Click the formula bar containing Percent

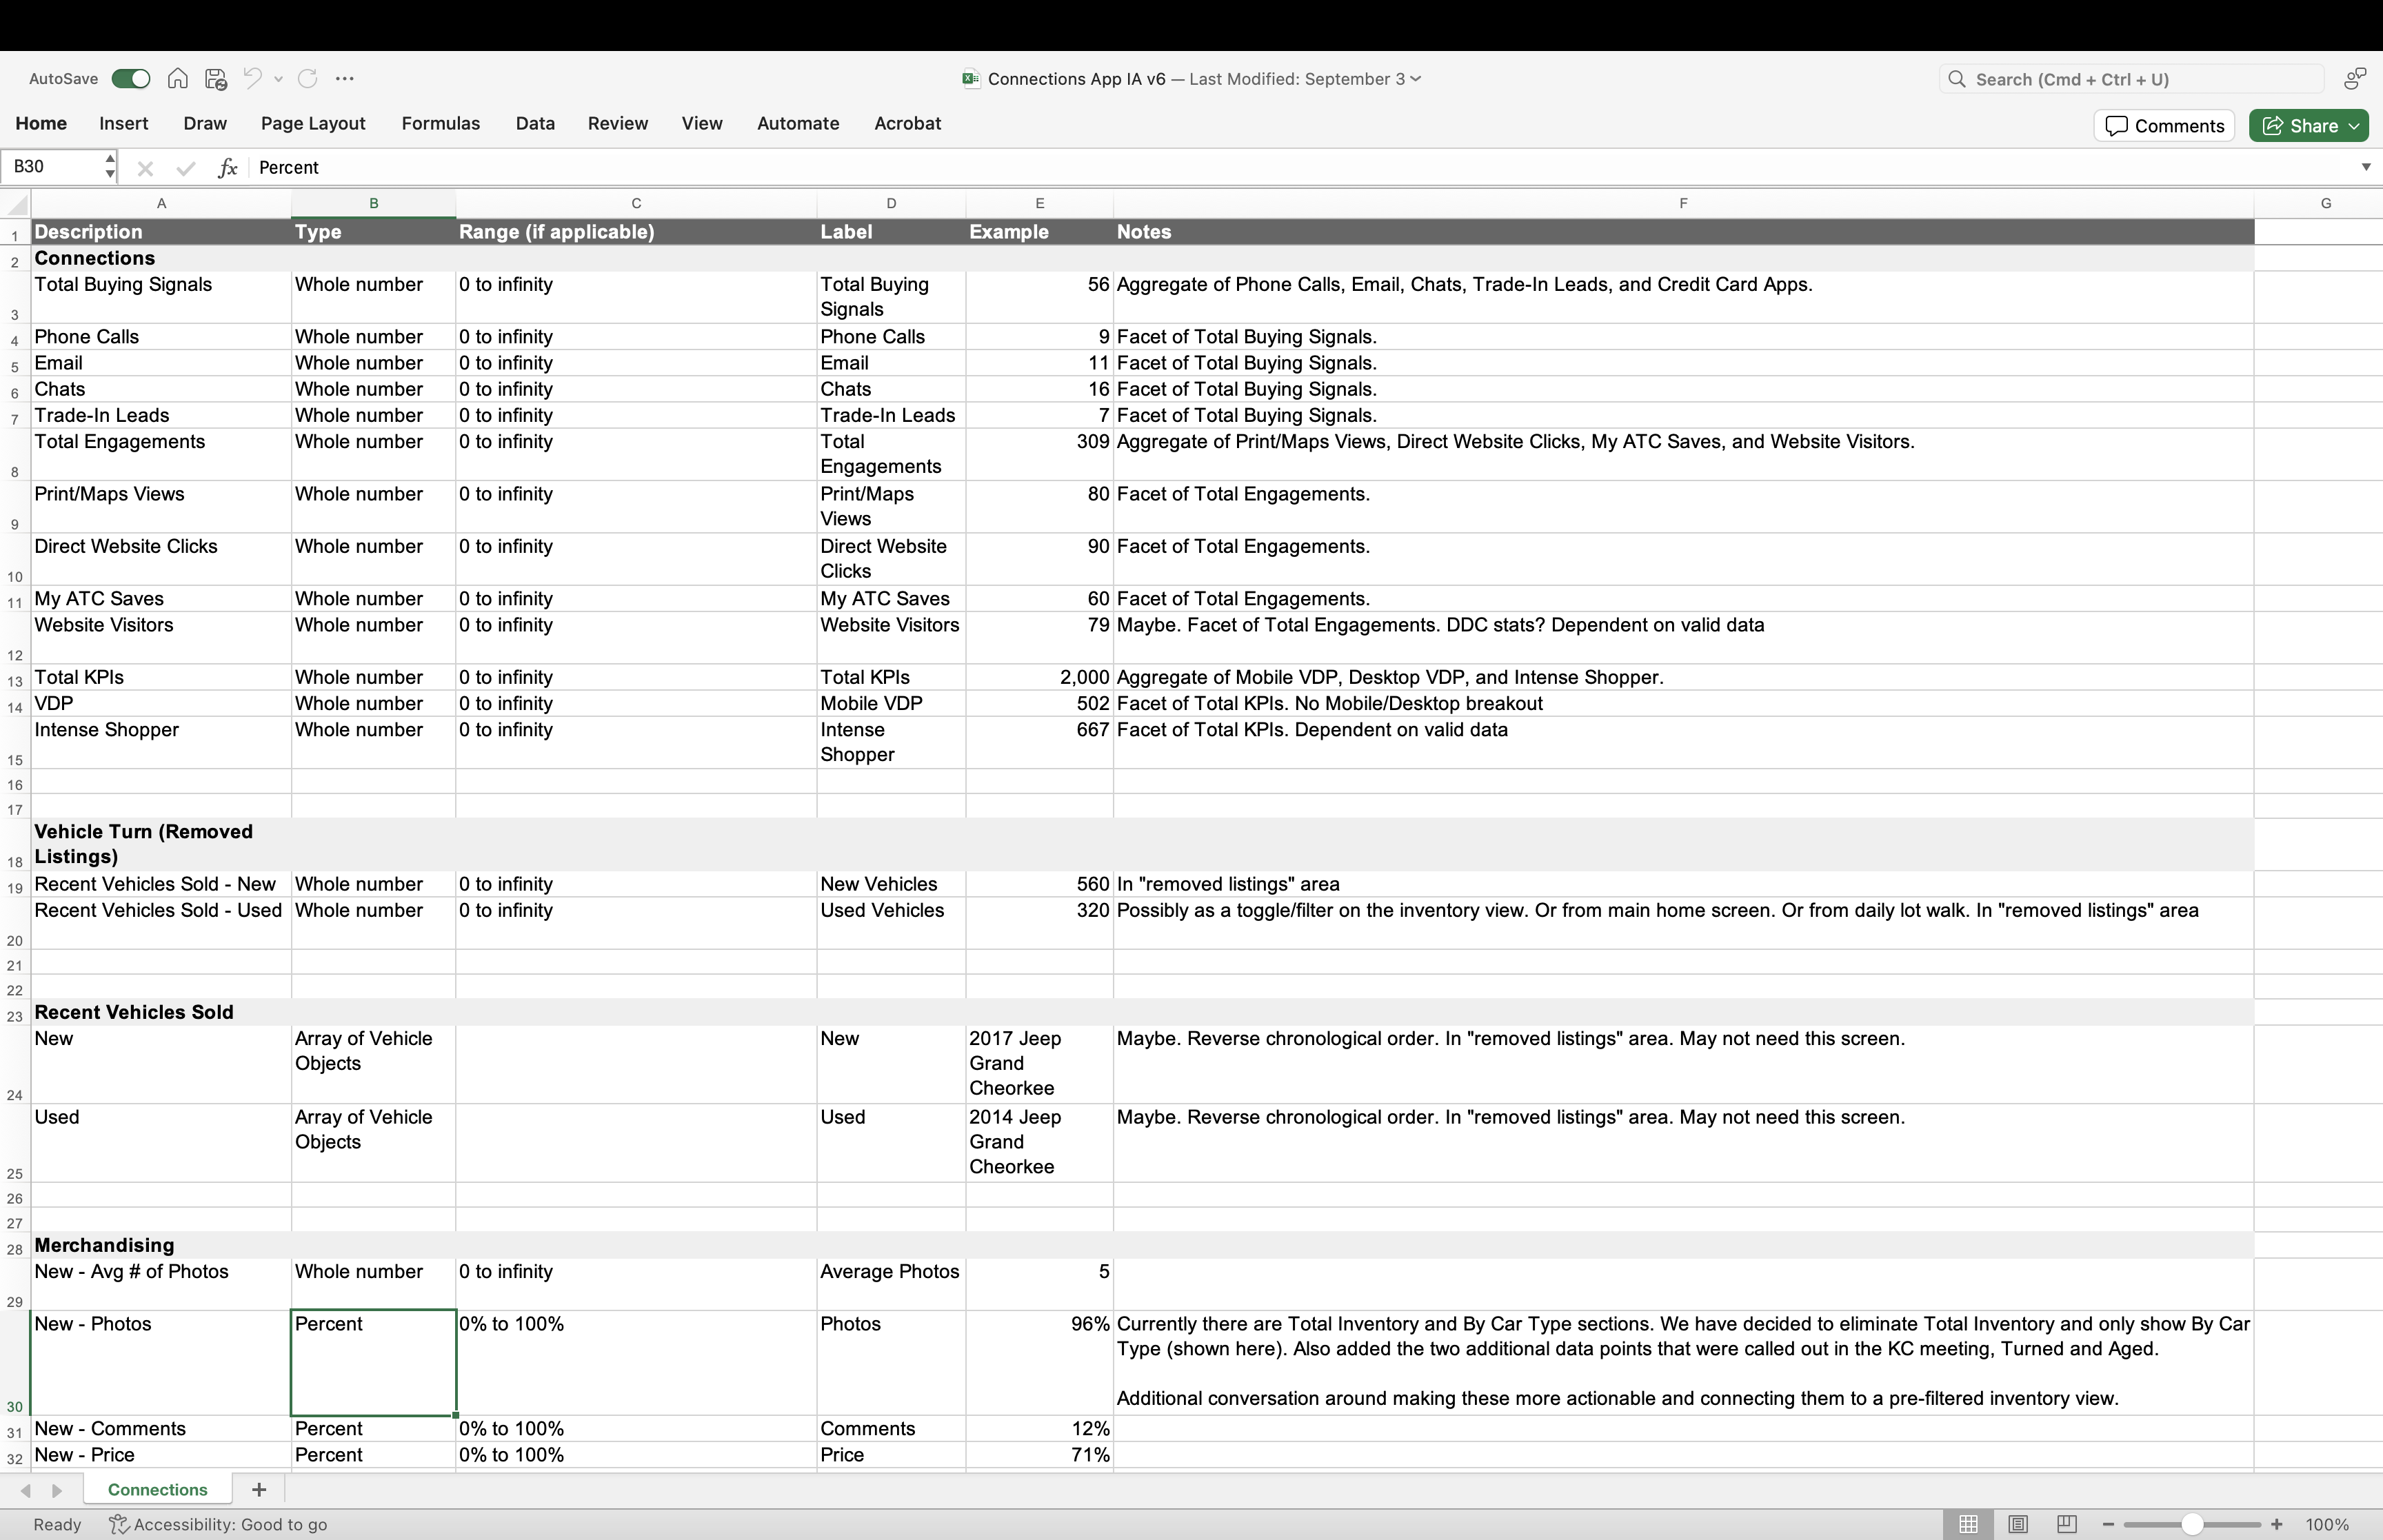[1300, 167]
